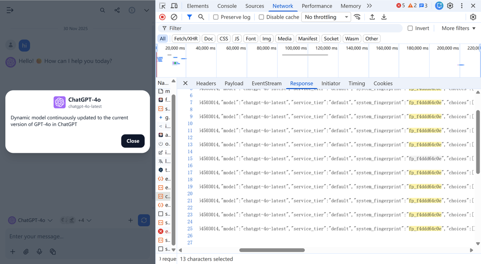Open the Headers tab of the request
The width and height of the screenshot is (481, 264).
tap(206, 83)
